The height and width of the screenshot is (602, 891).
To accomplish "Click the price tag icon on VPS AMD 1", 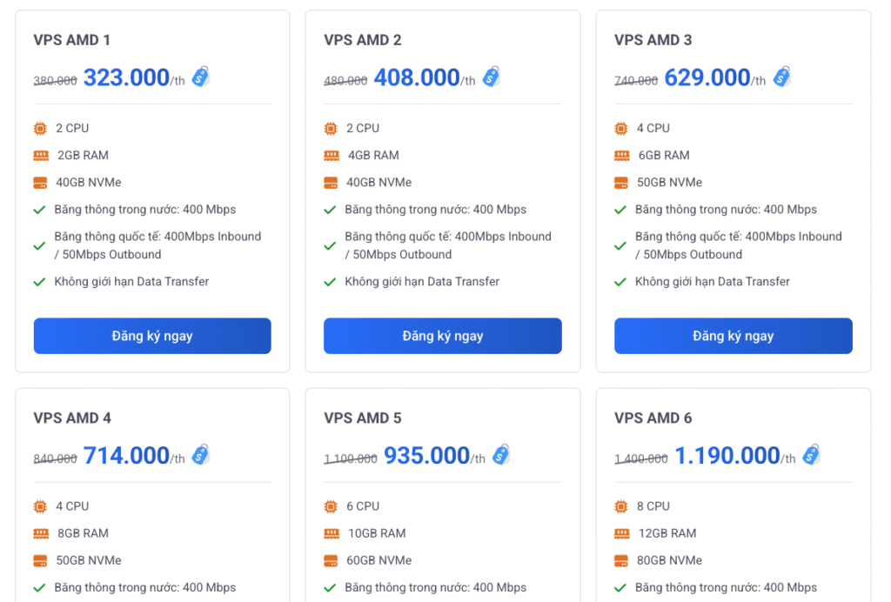I will click(x=201, y=77).
